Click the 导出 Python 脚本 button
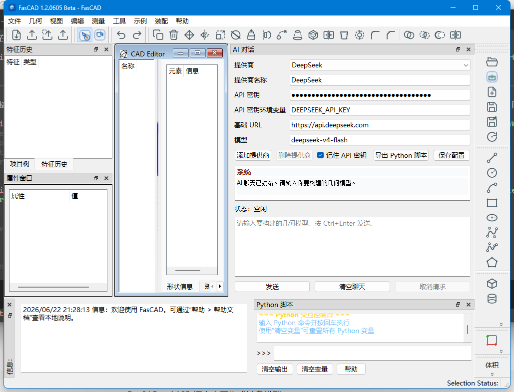Image resolution: width=514 pixels, height=392 pixels. [401, 155]
